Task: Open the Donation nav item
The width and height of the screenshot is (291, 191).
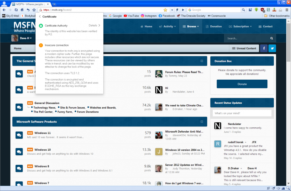Action: tap(214, 26)
